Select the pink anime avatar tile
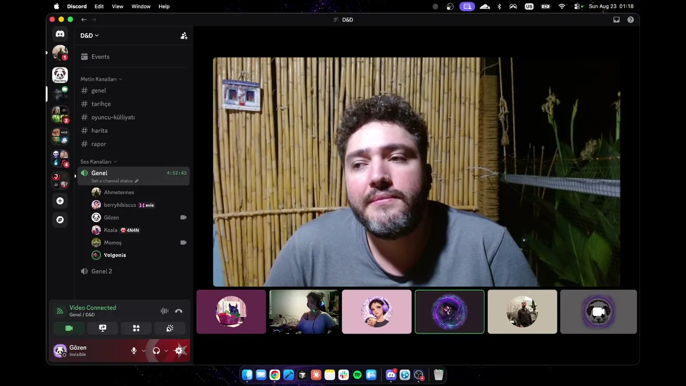This screenshot has height=386, width=686. 377,312
